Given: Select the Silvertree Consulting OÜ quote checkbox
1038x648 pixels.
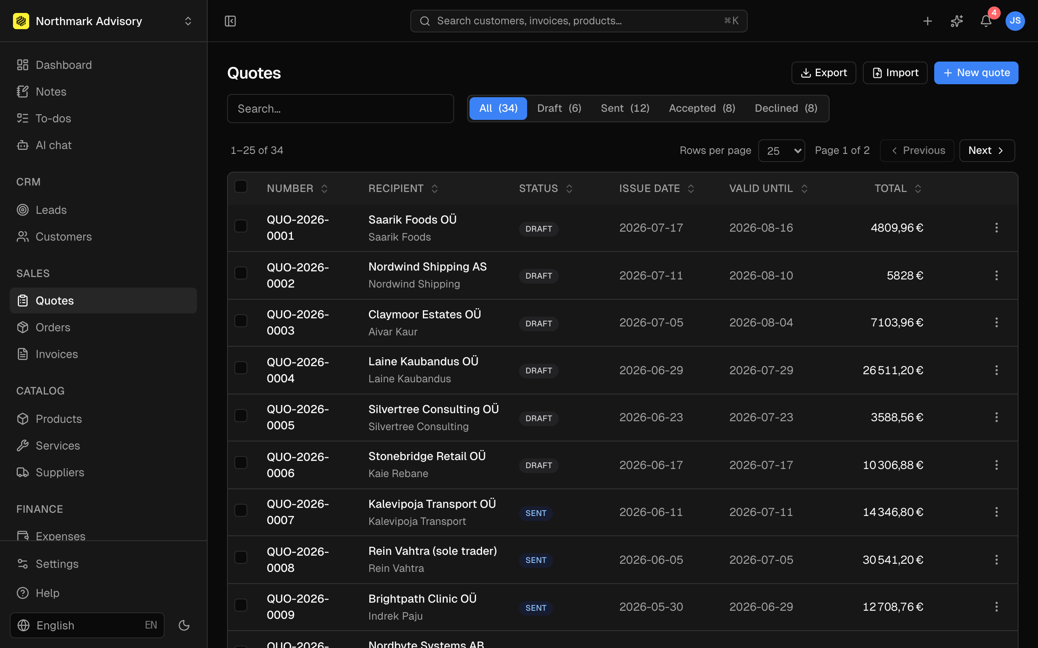Looking at the screenshot, I should pos(241,415).
